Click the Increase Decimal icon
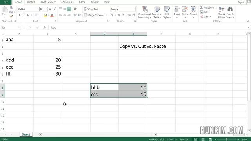The height and width of the screenshot is (141, 251). [x=129, y=15]
